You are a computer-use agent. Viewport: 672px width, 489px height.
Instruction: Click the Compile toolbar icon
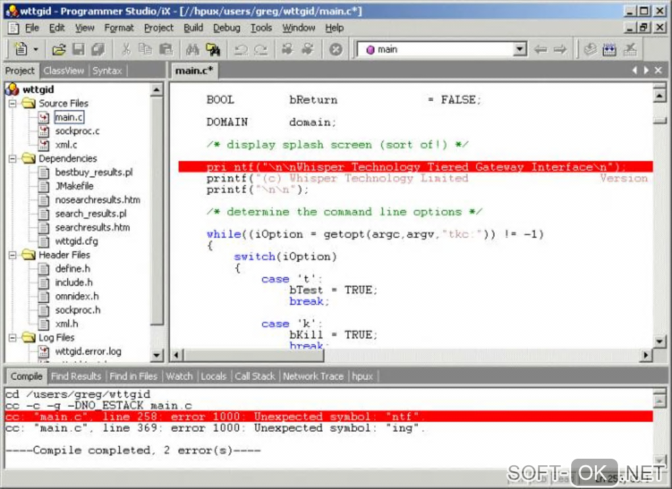tap(287, 49)
